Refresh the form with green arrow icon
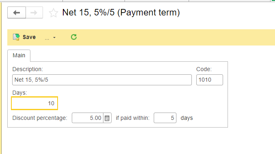This screenshot has width=275, height=154. pyautogui.click(x=74, y=37)
